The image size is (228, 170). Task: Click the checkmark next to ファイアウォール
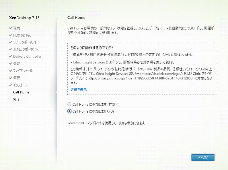pos(11,71)
